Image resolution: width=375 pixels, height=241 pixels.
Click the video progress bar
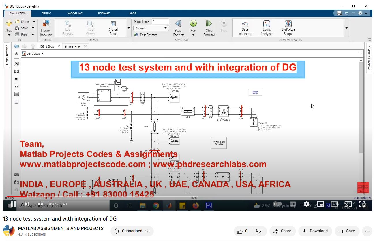point(187,197)
